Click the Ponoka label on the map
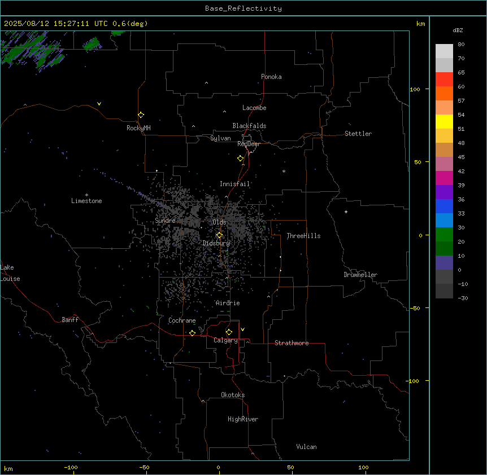 click(x=271, y=77)
